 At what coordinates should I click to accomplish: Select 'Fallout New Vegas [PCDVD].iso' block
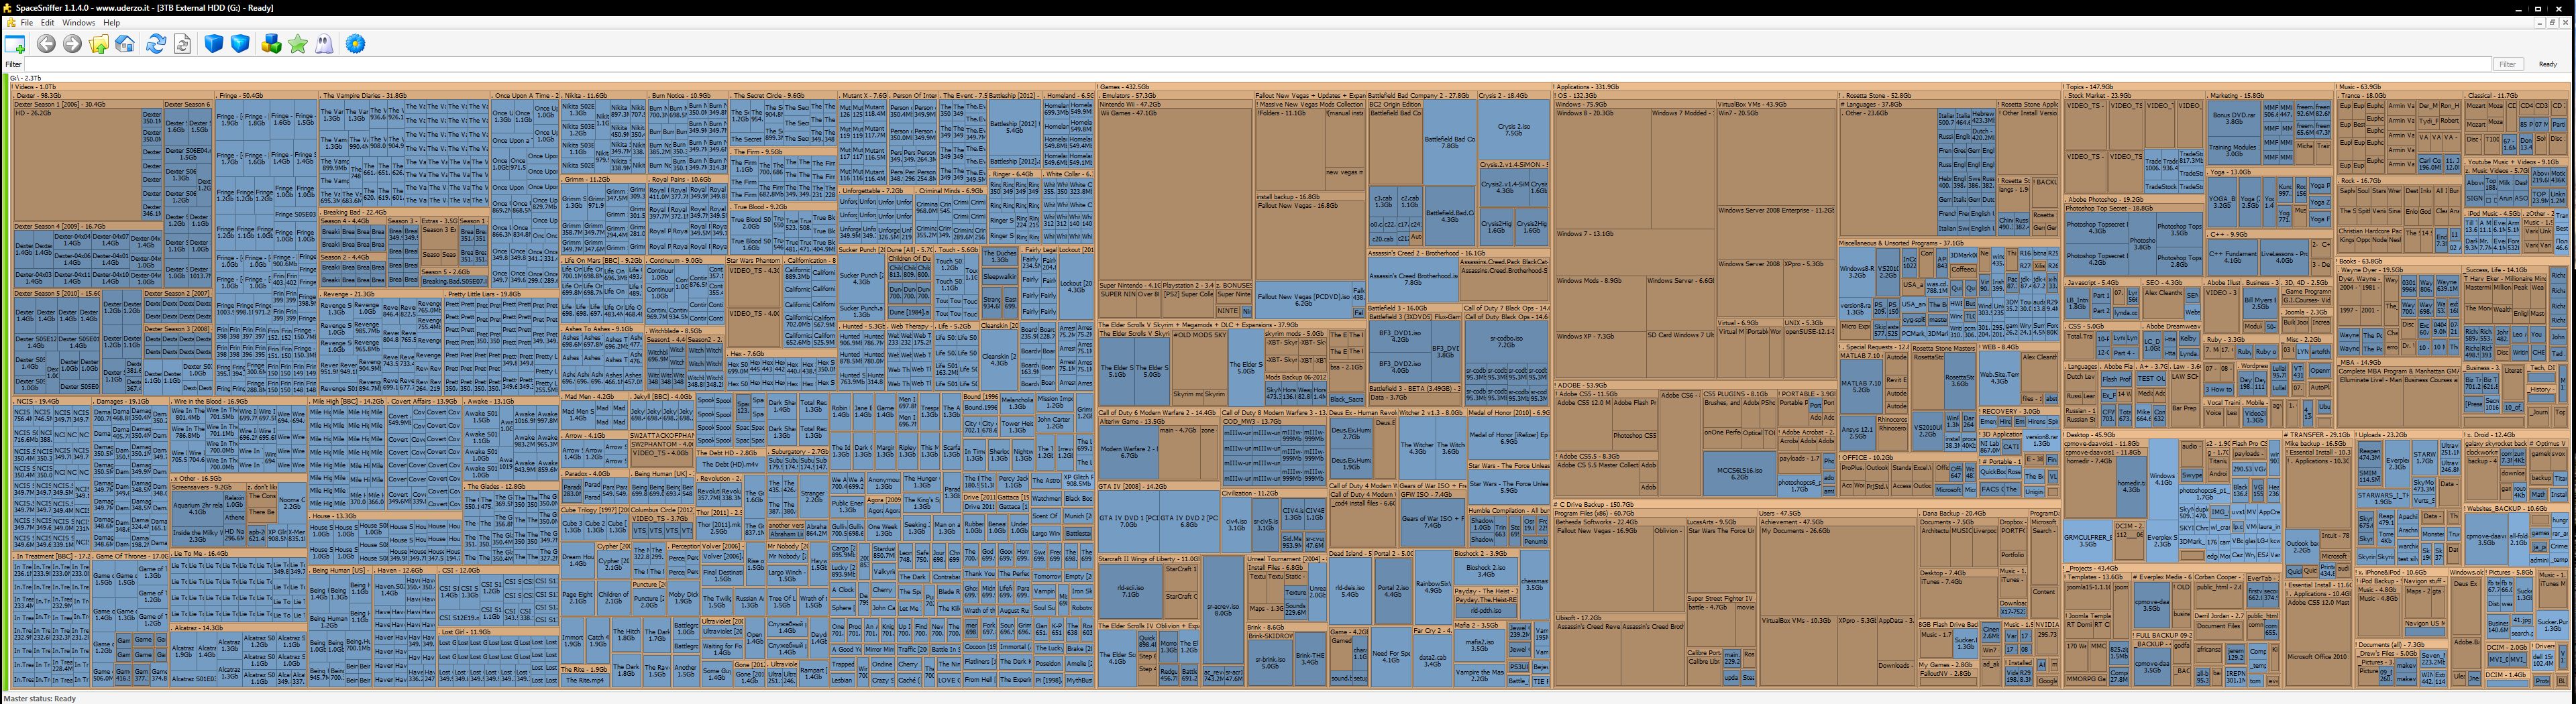[x=1304, y=299]
